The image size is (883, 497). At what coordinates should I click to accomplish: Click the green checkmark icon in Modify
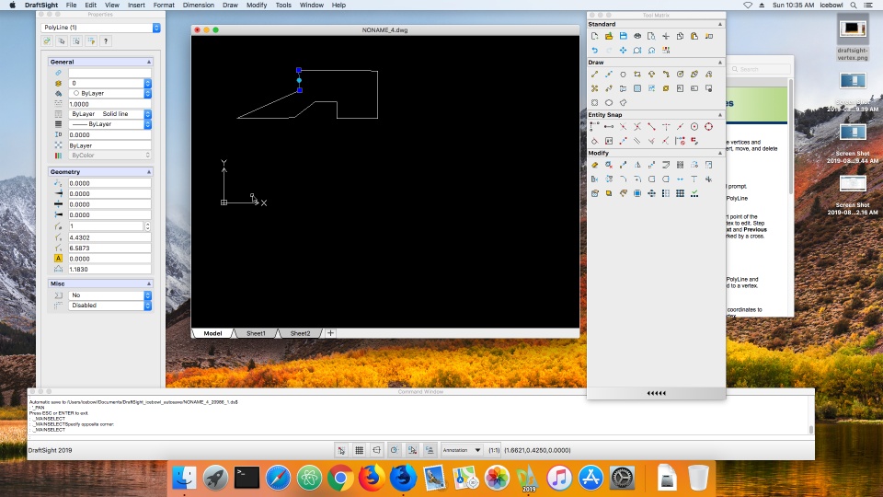pos(694,193)
